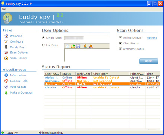Viewport: 164px width, 135px height.
Task: Go to the Configure task
Action: [x=17, y=41]
